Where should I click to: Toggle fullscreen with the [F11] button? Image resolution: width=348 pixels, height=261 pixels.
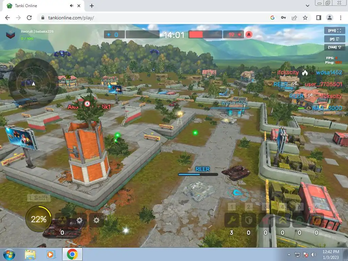click(x=335, y=30)
